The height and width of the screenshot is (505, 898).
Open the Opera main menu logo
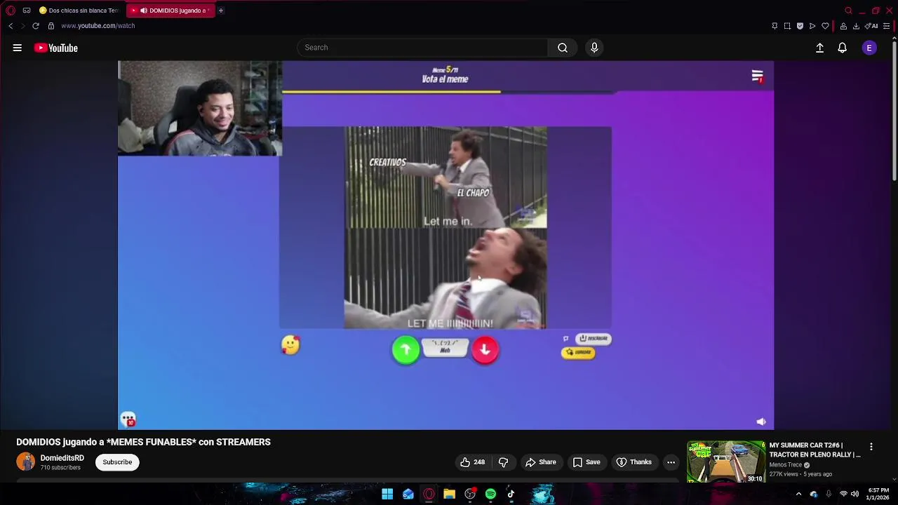(x=11, y=11)
